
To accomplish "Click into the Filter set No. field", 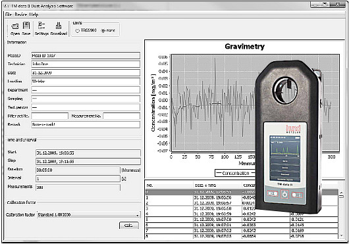I will pos(49,116).
